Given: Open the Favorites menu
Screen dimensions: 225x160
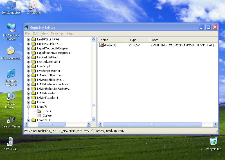Looking at the screenshot, I should 57,33.
